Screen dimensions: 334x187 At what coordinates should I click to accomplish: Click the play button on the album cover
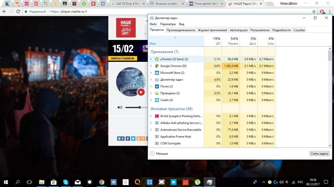(141, 92)
